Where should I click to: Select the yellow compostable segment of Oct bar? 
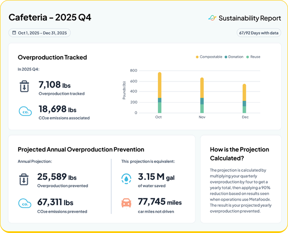159,85
